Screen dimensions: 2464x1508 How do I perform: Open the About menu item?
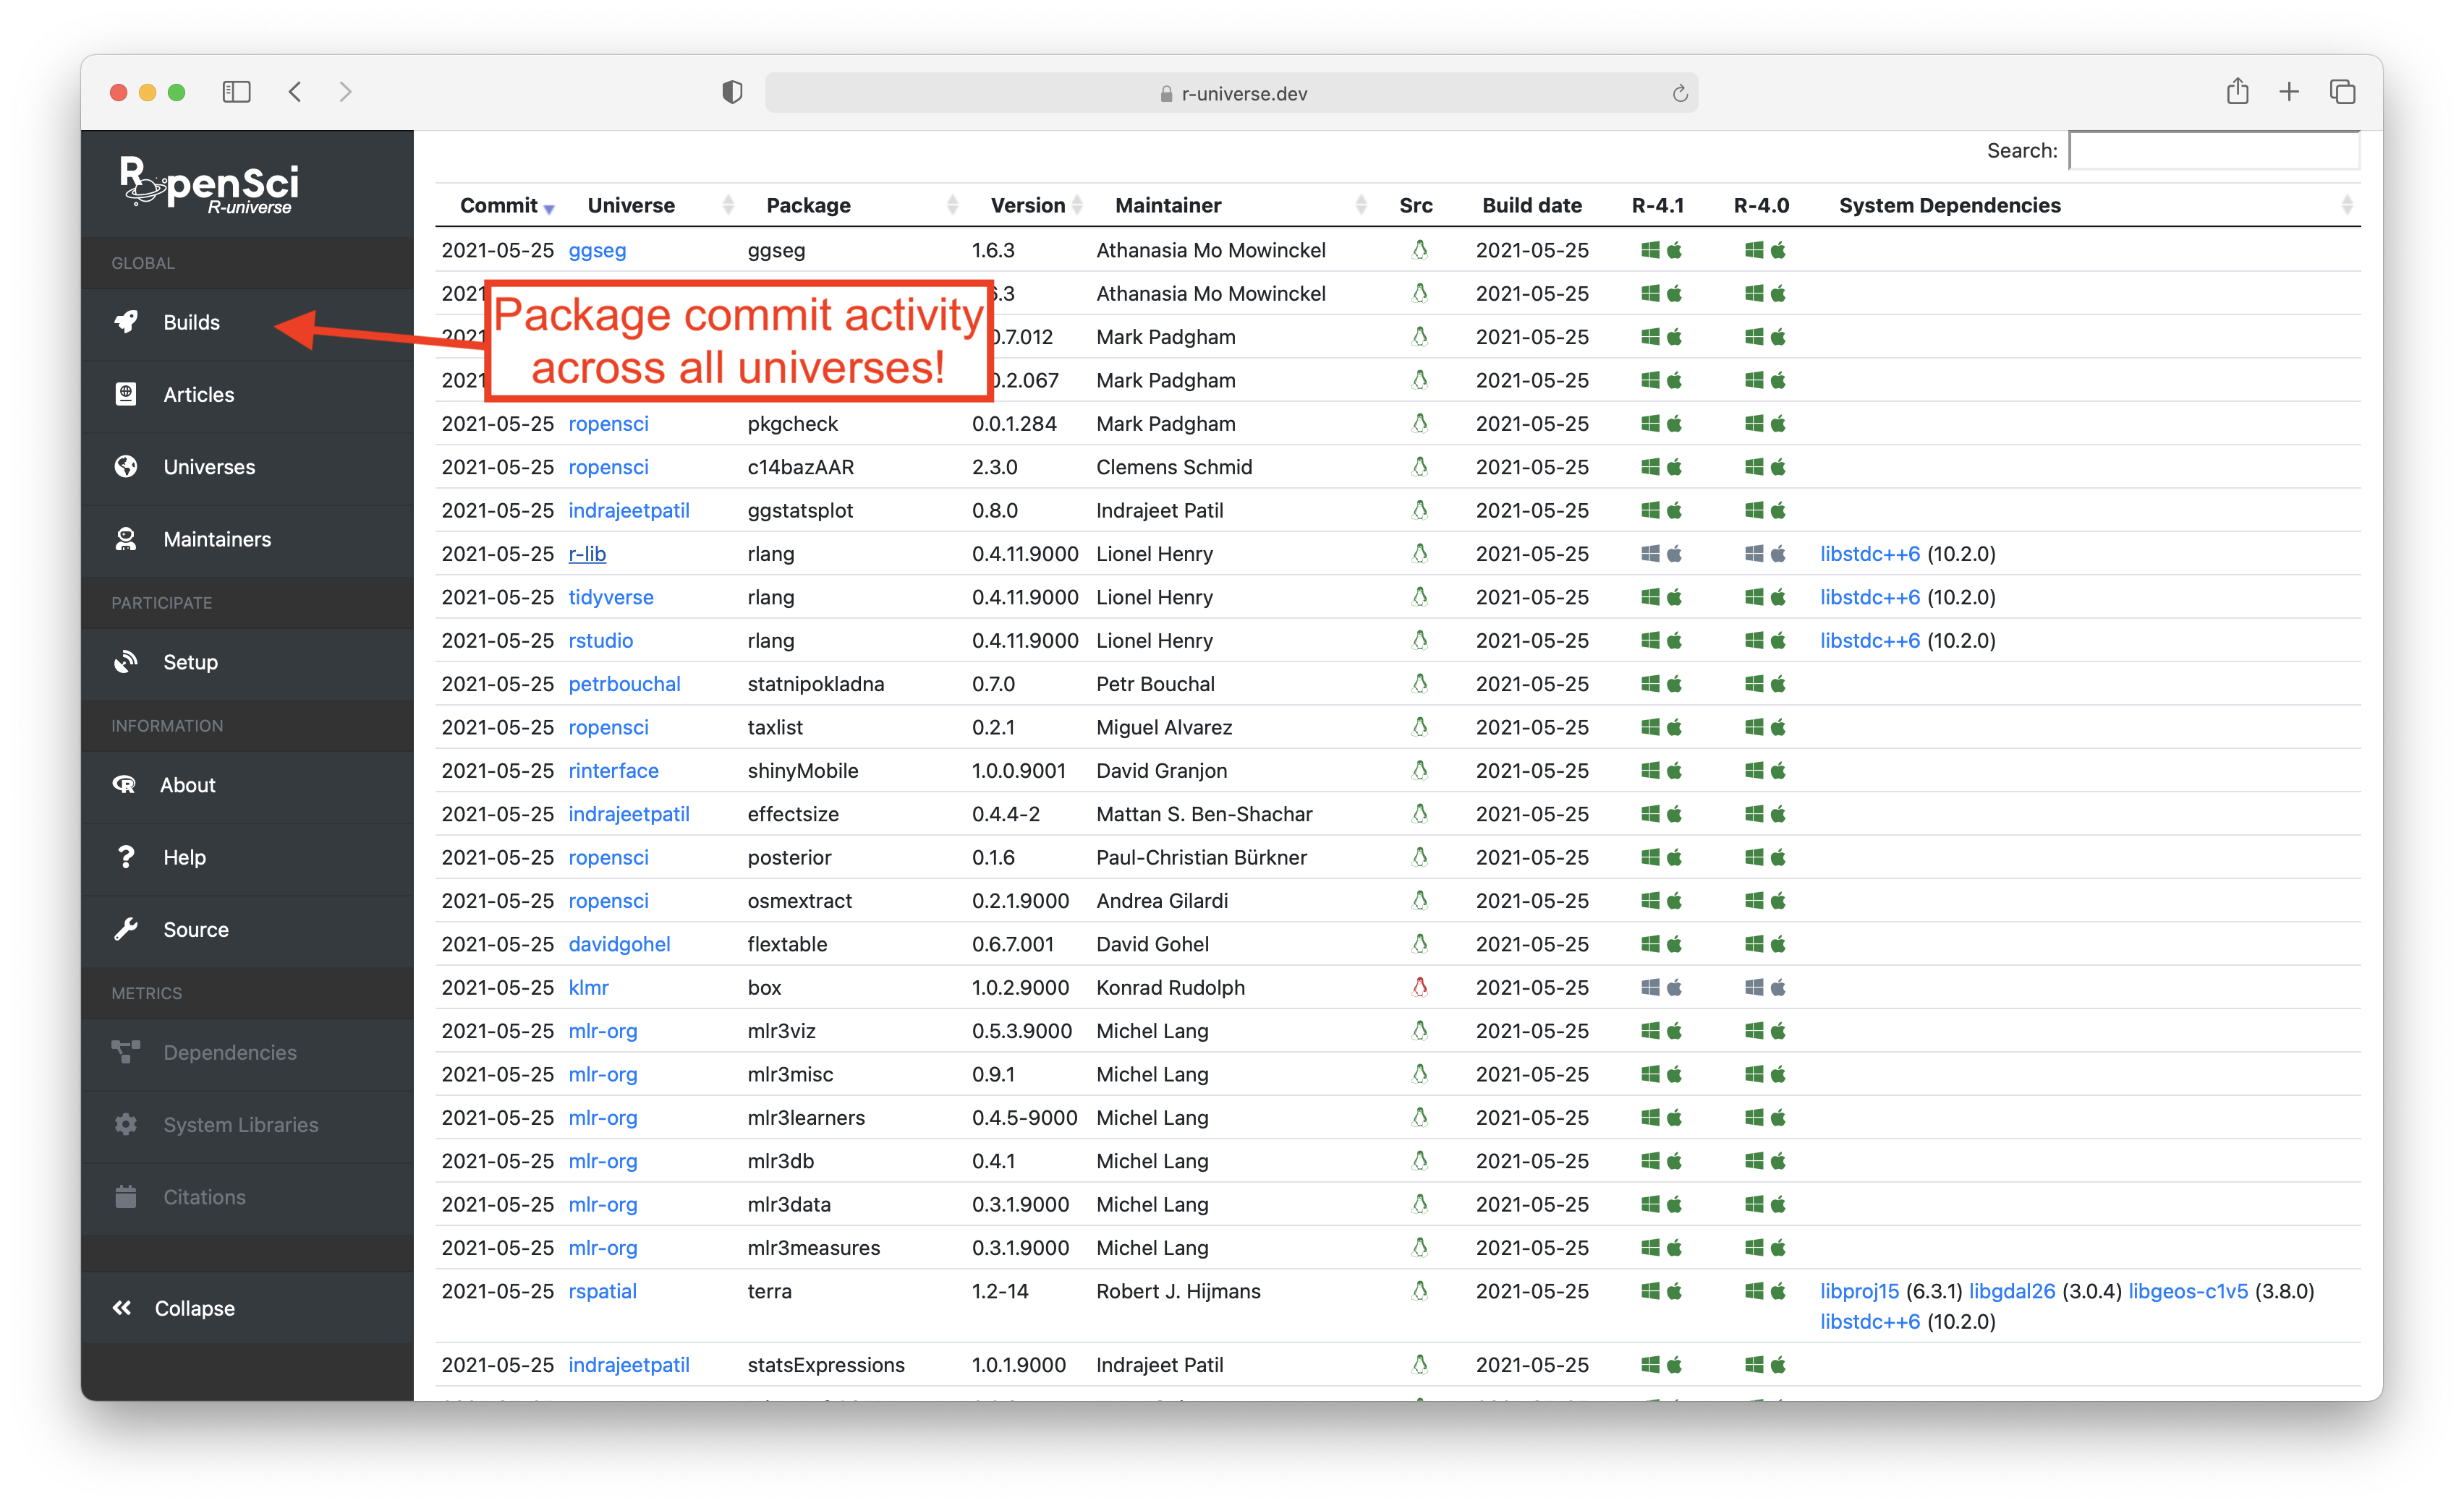coord(187,784)
